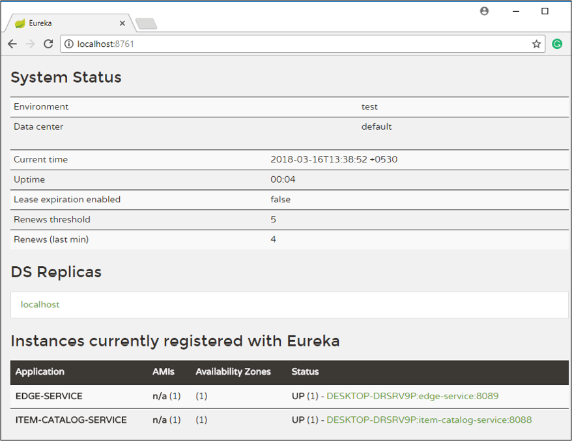572x441 pixels.
Task: Reload the Eureka page
Action: tap(48, 44)
